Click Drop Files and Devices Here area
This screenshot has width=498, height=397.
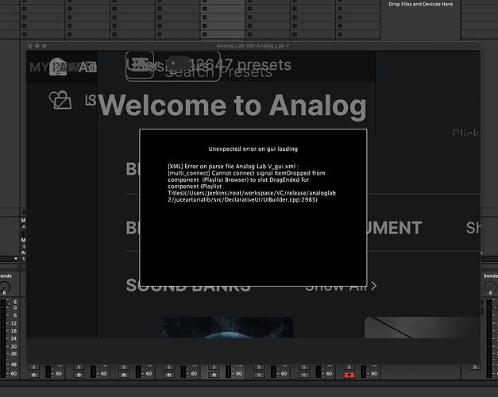click(x=420, y=4)
